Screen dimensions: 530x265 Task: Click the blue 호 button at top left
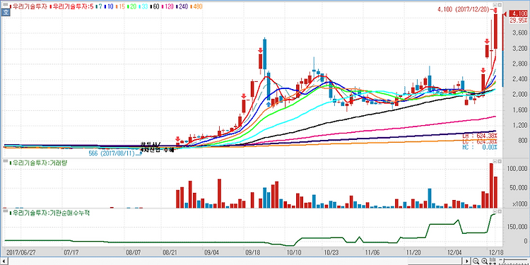pyautogui.click(x=6, y=12)
